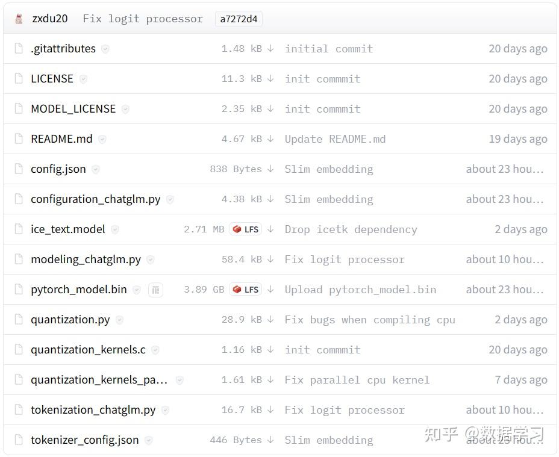Click the file icon beside MODEL_LICENSE
The image size is (559, 457).
18,109
